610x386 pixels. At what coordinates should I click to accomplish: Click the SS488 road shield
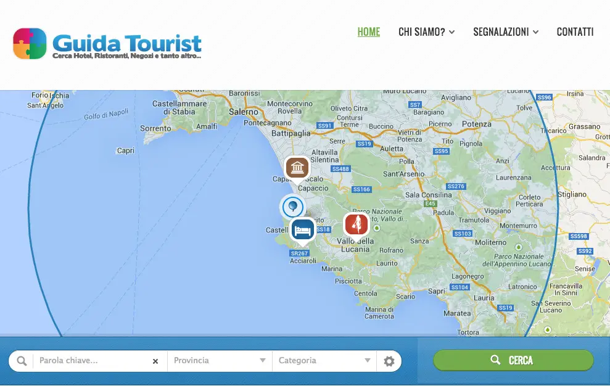coord(341,169)
